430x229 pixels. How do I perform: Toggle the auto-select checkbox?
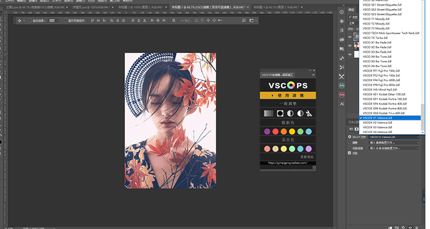30,21
